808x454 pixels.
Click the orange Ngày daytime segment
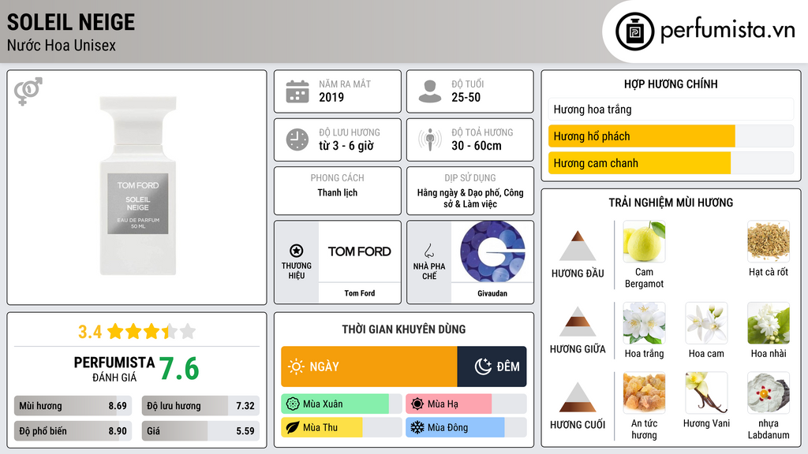pyautogui.click(x=369, y=367)
